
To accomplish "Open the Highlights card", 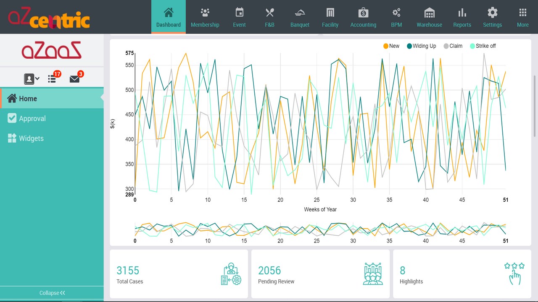I will pyautogui.click(x=462, y=274).
